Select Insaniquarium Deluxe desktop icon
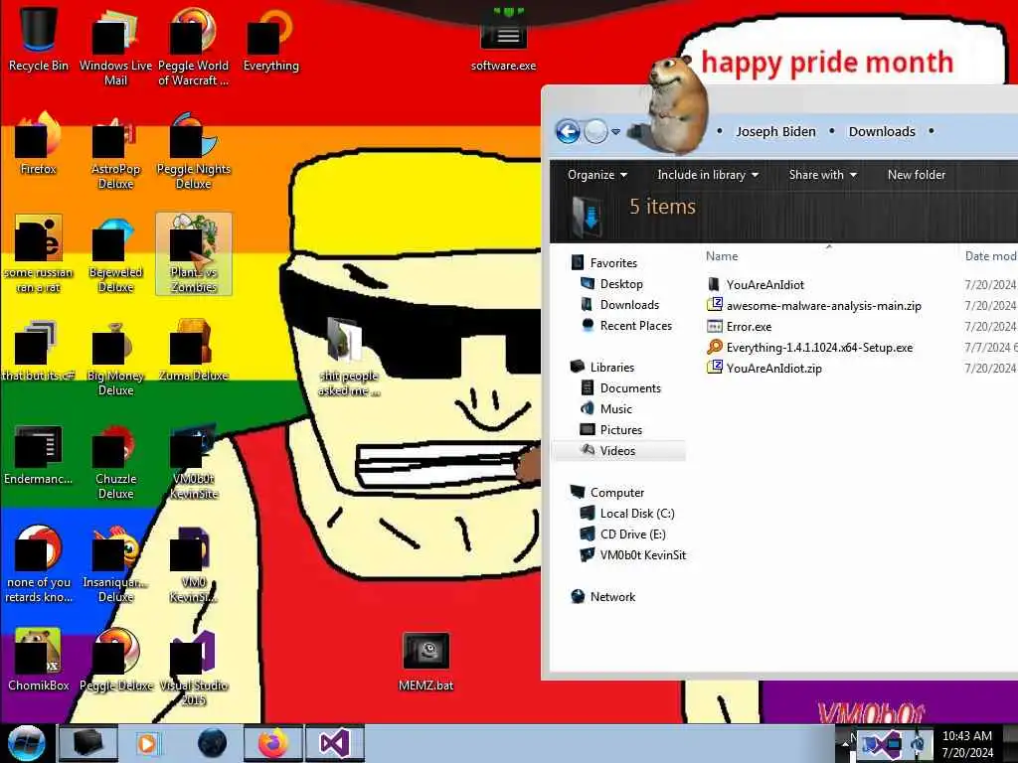Viewport: 1018px width, 763px height. coord(115,564)
